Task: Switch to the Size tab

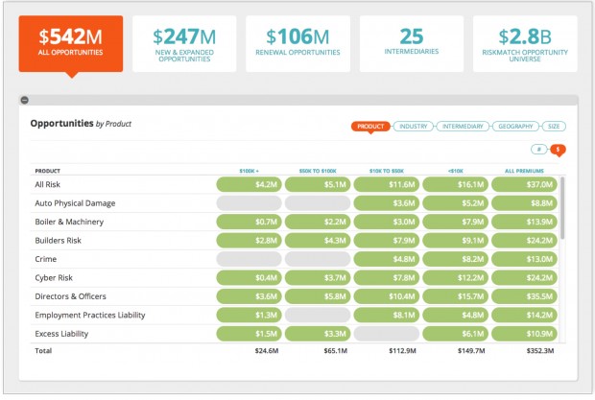Action: click(x=554, y=127)
